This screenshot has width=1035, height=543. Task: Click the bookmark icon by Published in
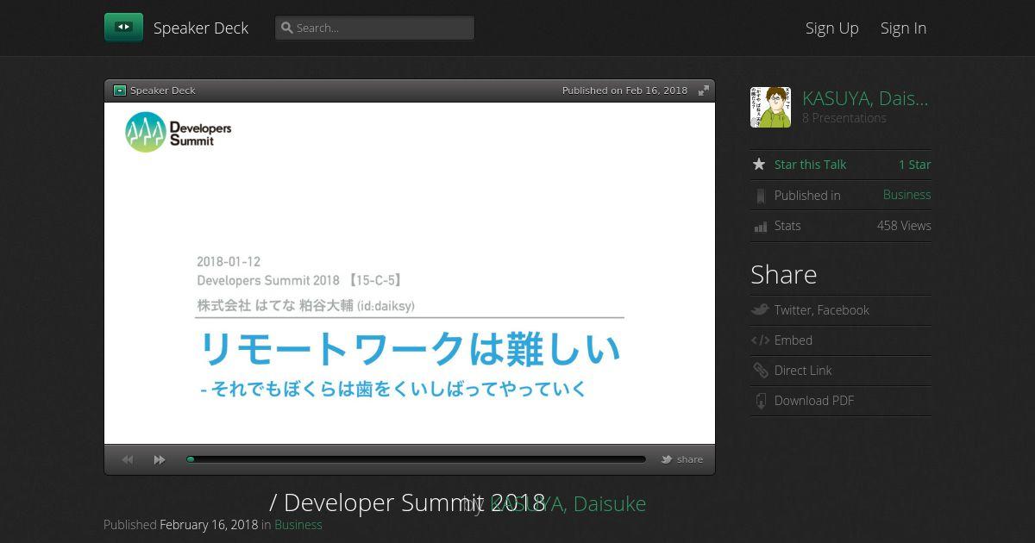[760, 196]
